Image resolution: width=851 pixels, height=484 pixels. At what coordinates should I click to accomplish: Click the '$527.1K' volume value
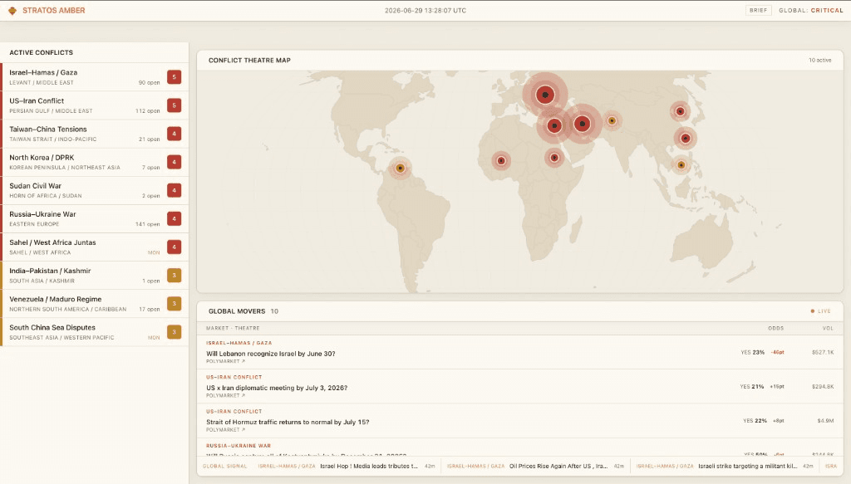point(823,352)
